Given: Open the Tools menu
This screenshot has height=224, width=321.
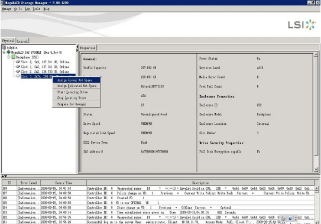Looking at the screenshot, I should 37,9.
